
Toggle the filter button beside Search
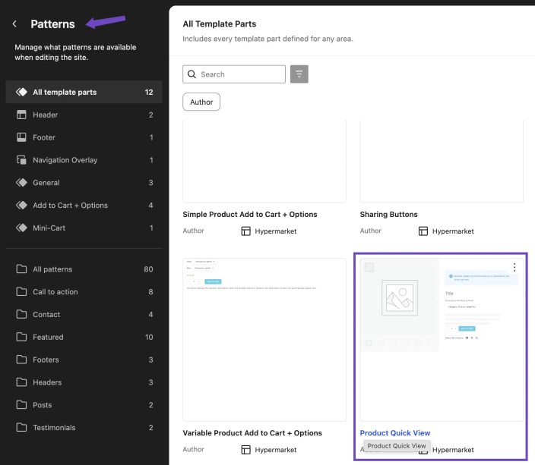tap(299, 74)
